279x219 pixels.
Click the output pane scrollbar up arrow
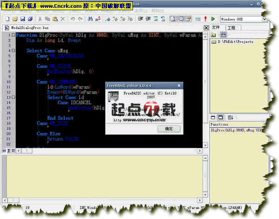(206, 158)
